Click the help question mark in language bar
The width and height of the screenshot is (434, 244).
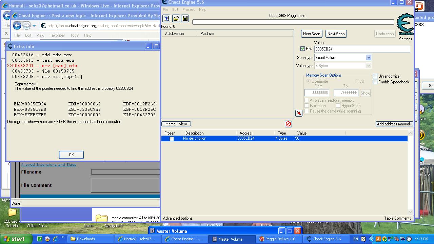(x=364, y=239)
